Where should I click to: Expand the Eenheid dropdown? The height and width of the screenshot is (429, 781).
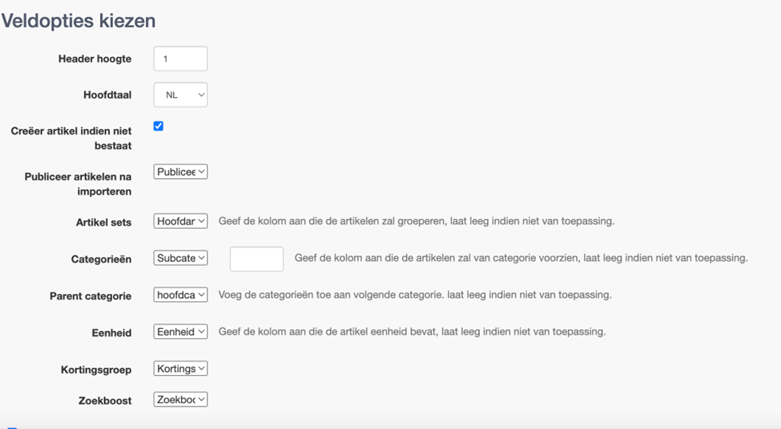coord(180,332)
